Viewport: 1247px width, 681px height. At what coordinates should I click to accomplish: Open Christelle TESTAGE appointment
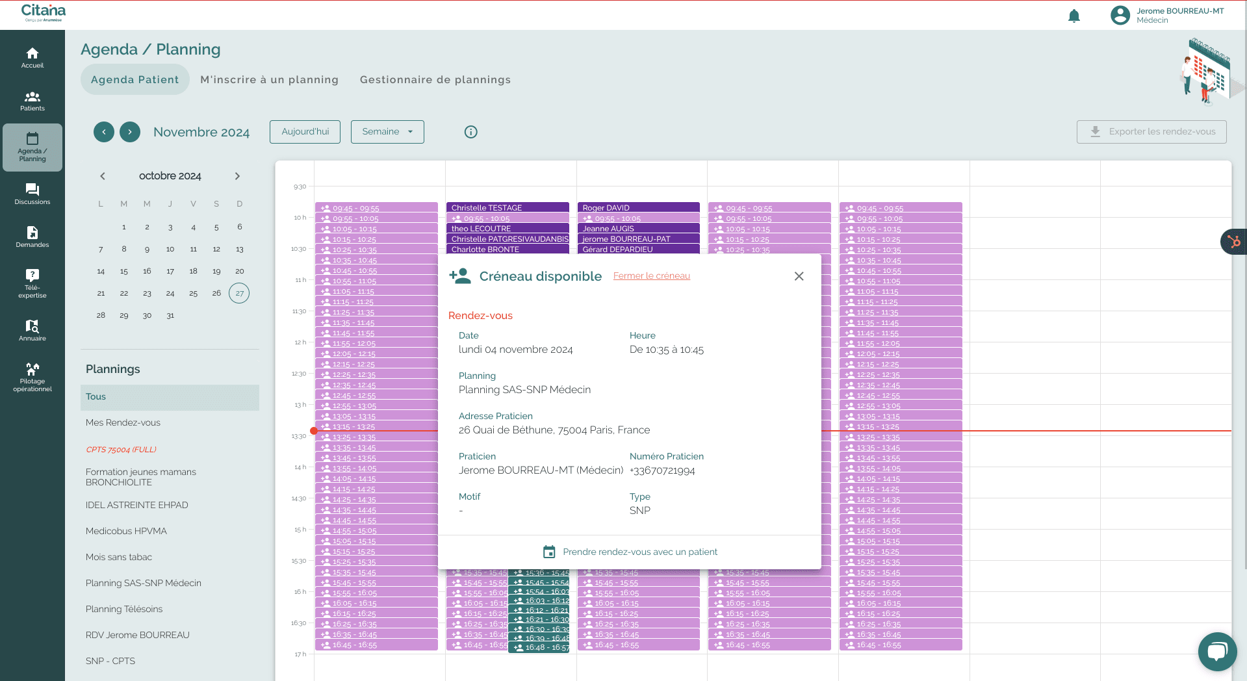[508, 208]
